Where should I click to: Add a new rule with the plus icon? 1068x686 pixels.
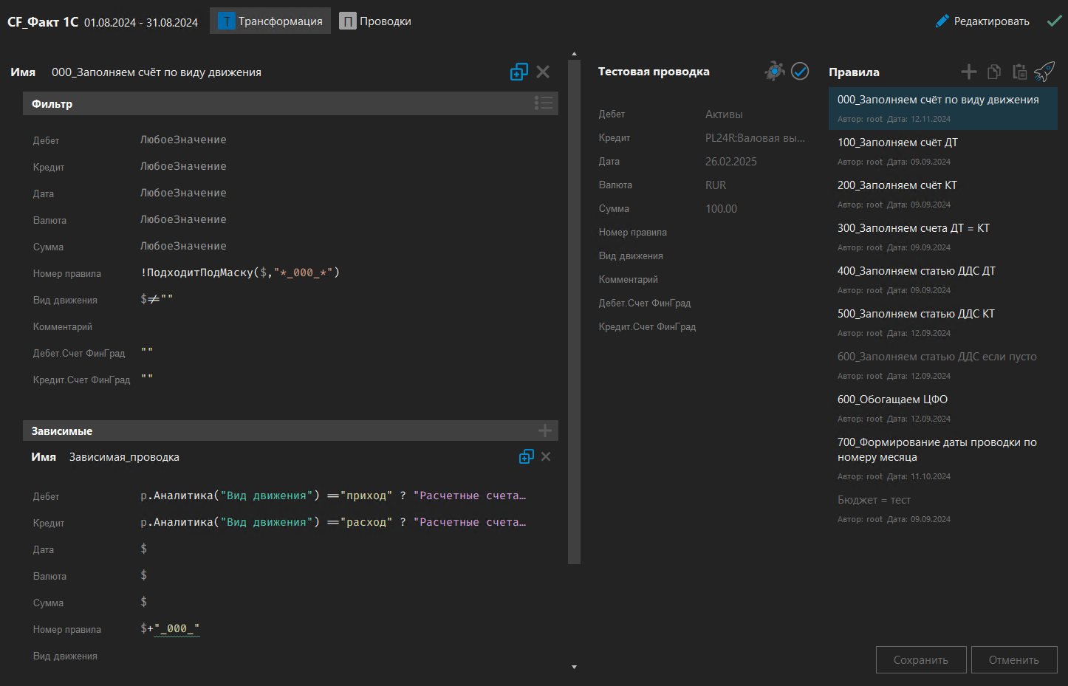(x=968, y=72)
